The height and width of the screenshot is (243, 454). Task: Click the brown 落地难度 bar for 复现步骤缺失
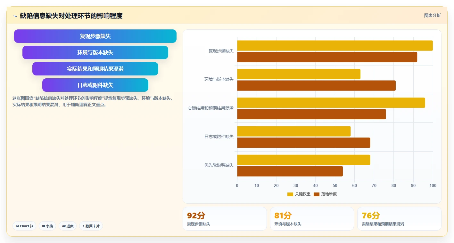coord(327,57)
